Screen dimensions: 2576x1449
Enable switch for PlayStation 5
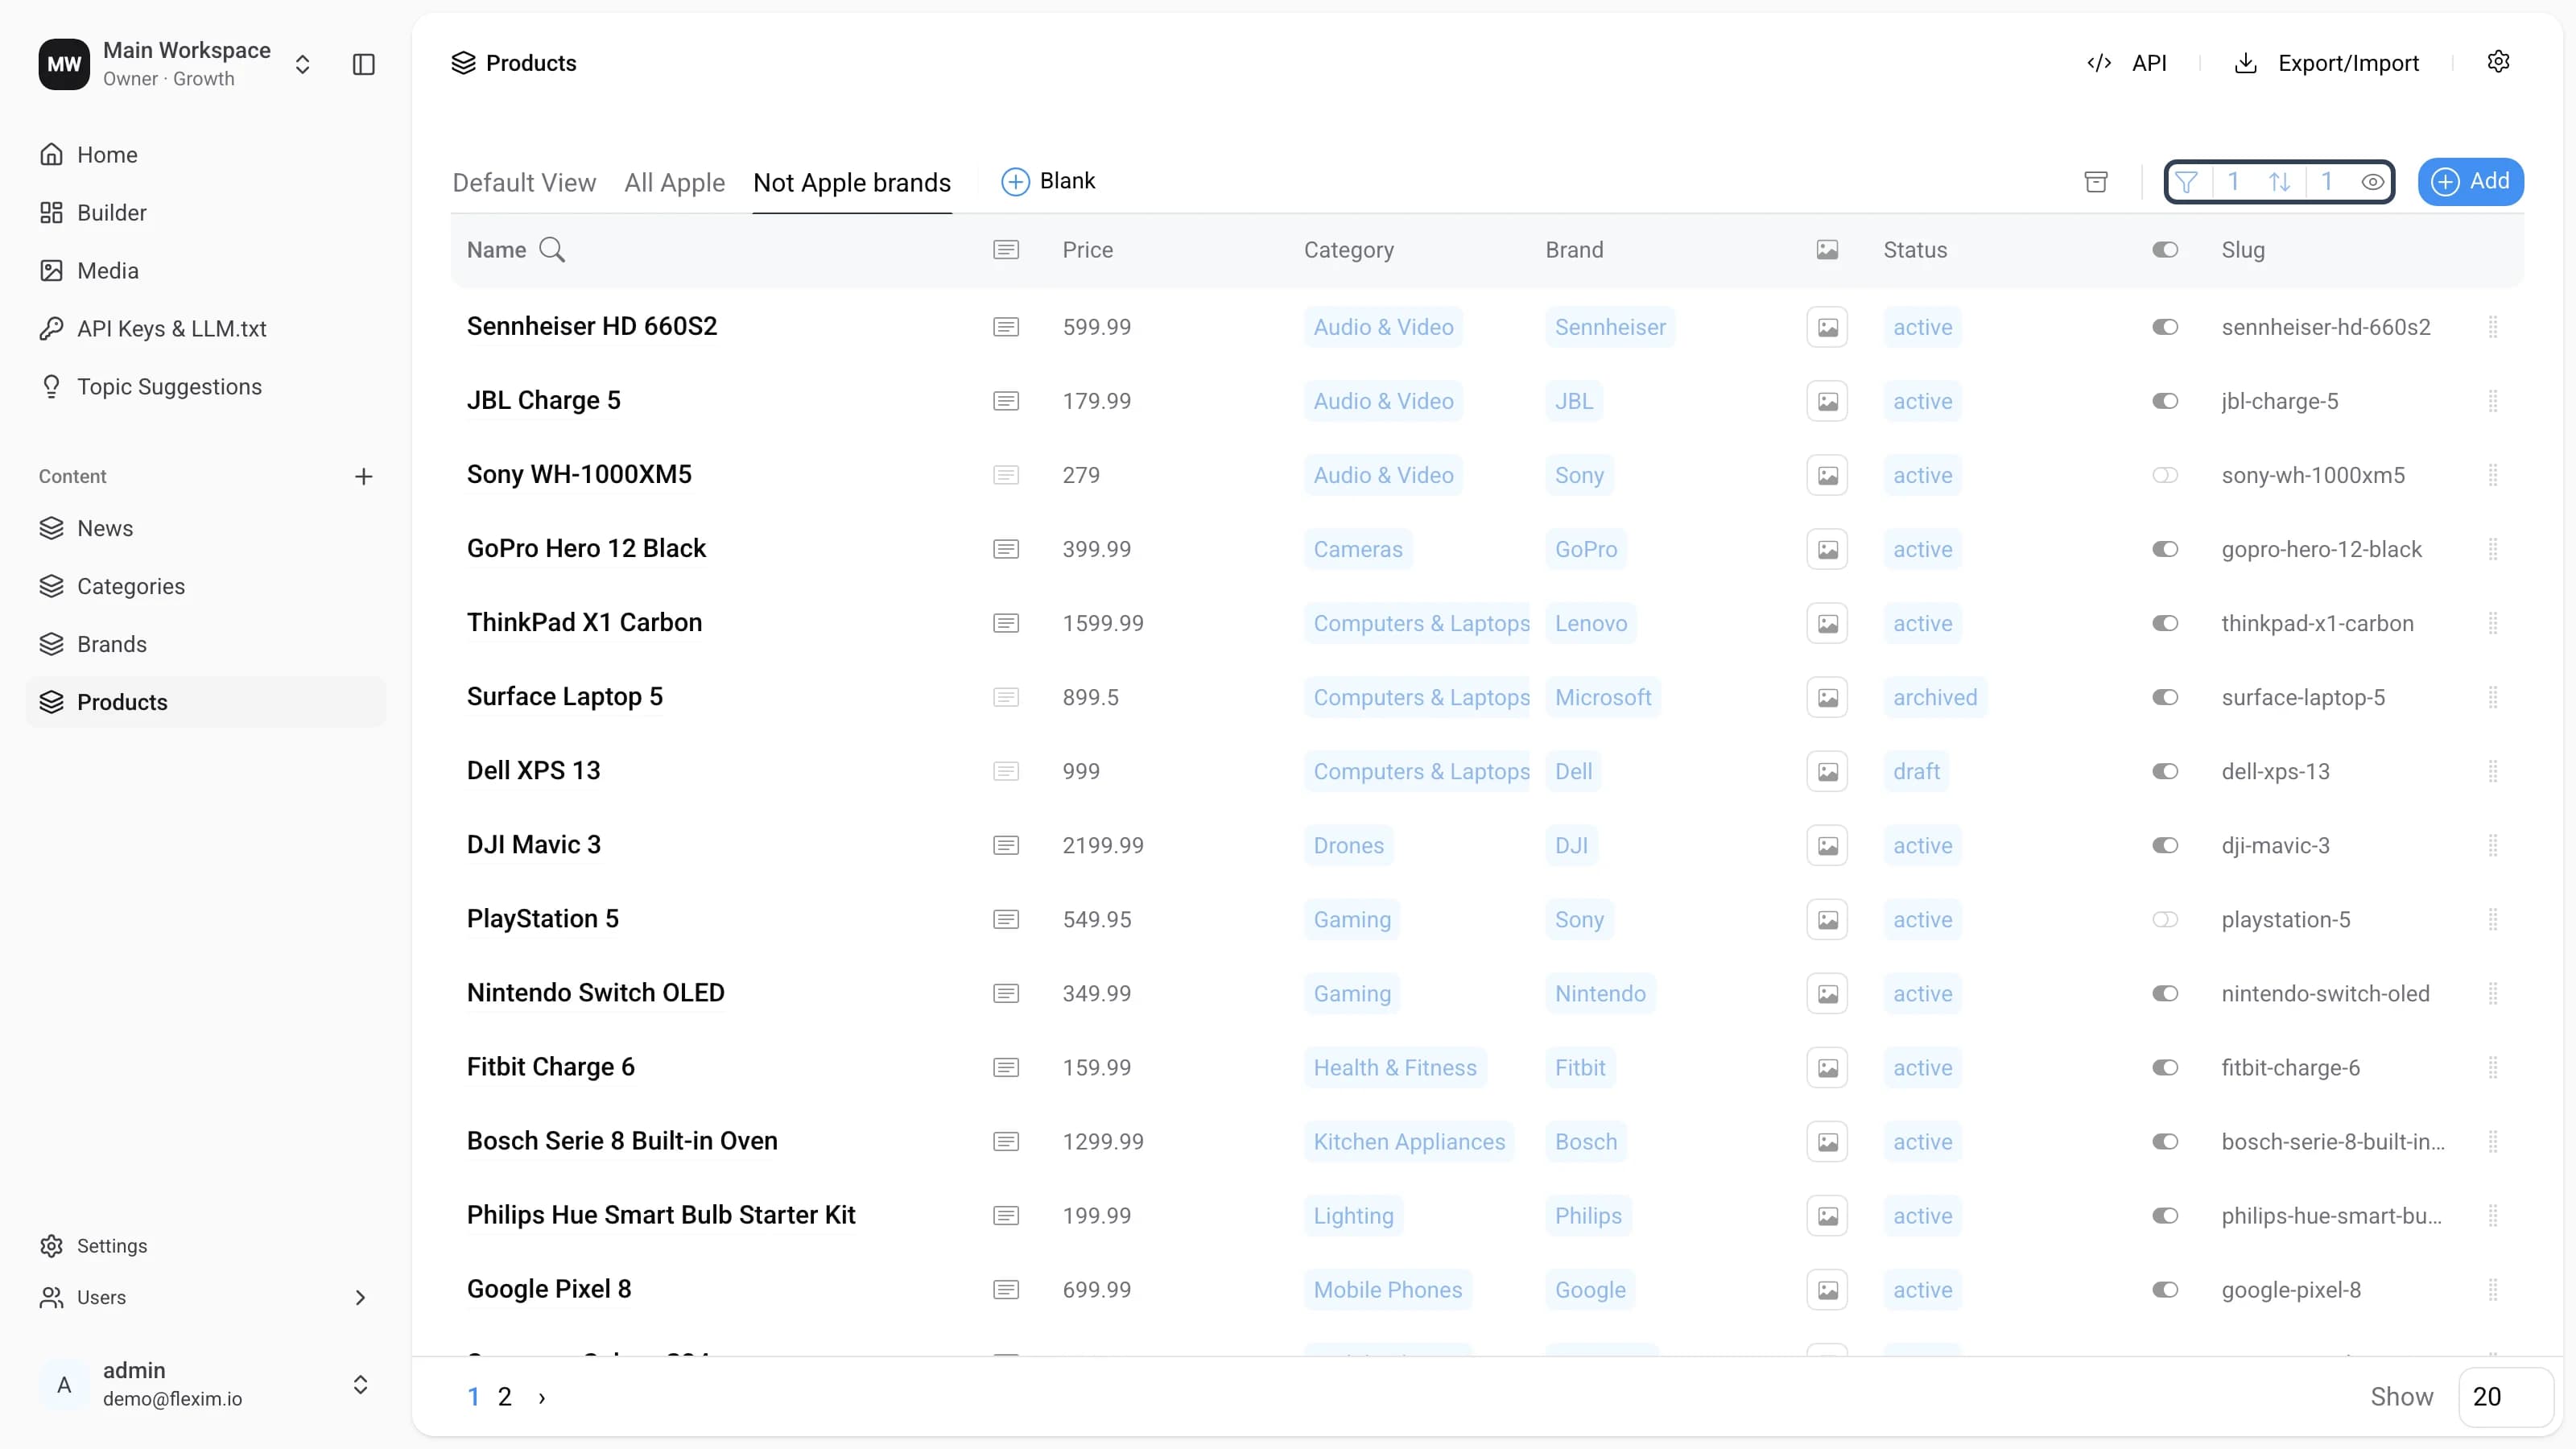coord(2165,919)
